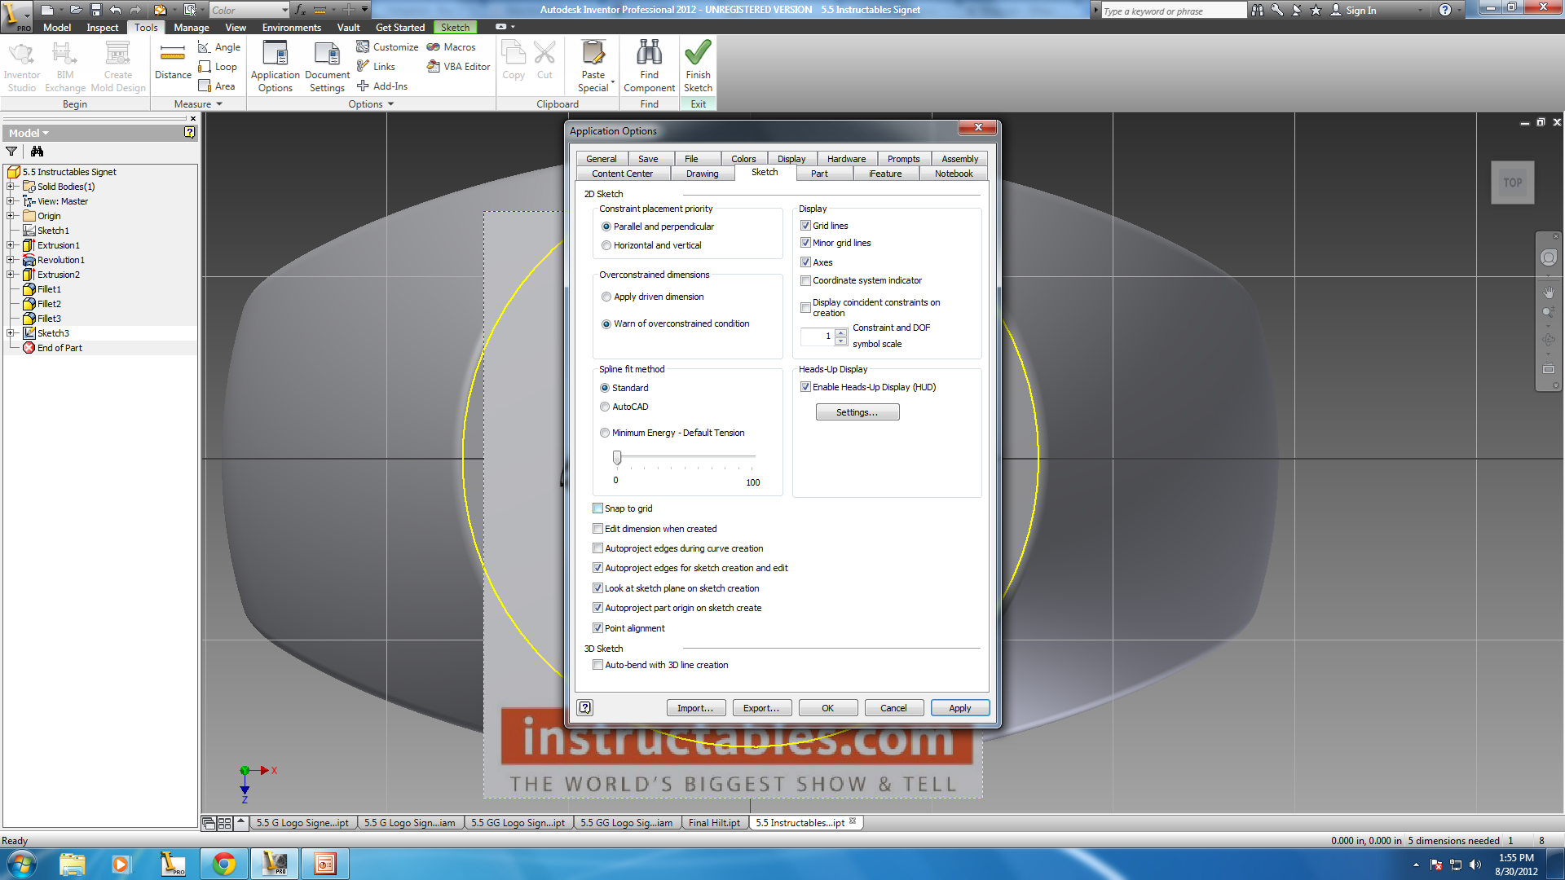Click the Import button
Image resolution: width=1565 pixels, height=880 pixels.
[695, 708]
